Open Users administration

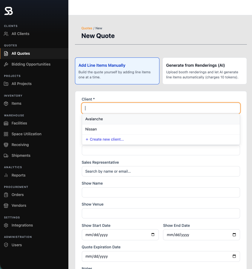point(17,245)
